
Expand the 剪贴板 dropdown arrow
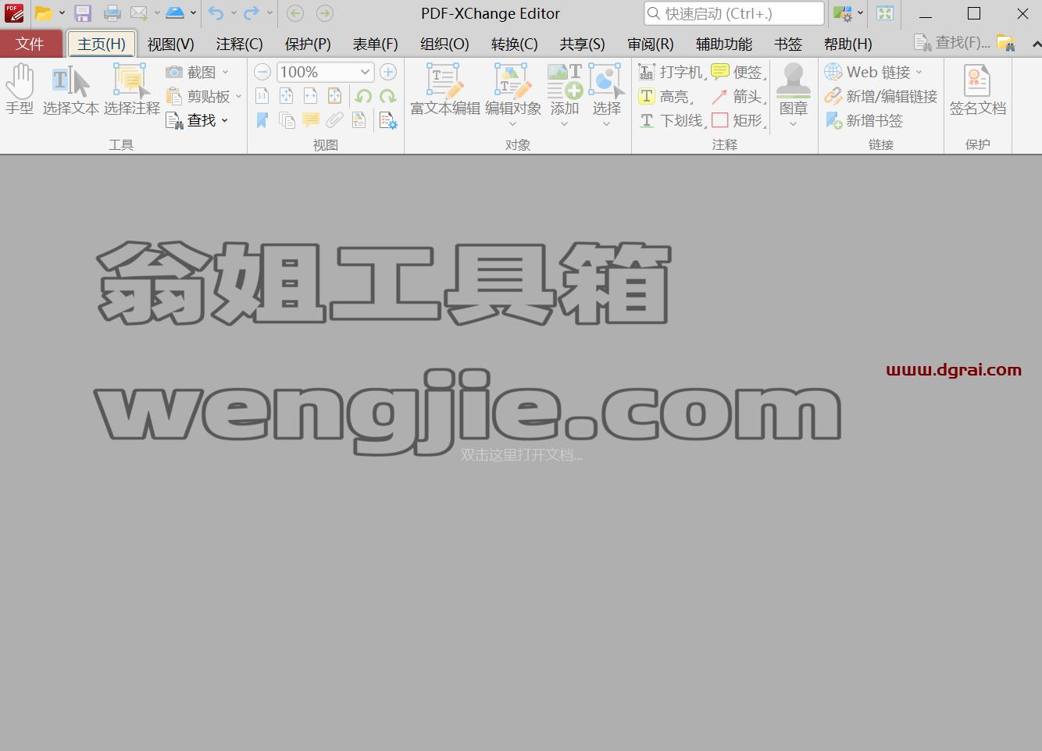[238, 97]
